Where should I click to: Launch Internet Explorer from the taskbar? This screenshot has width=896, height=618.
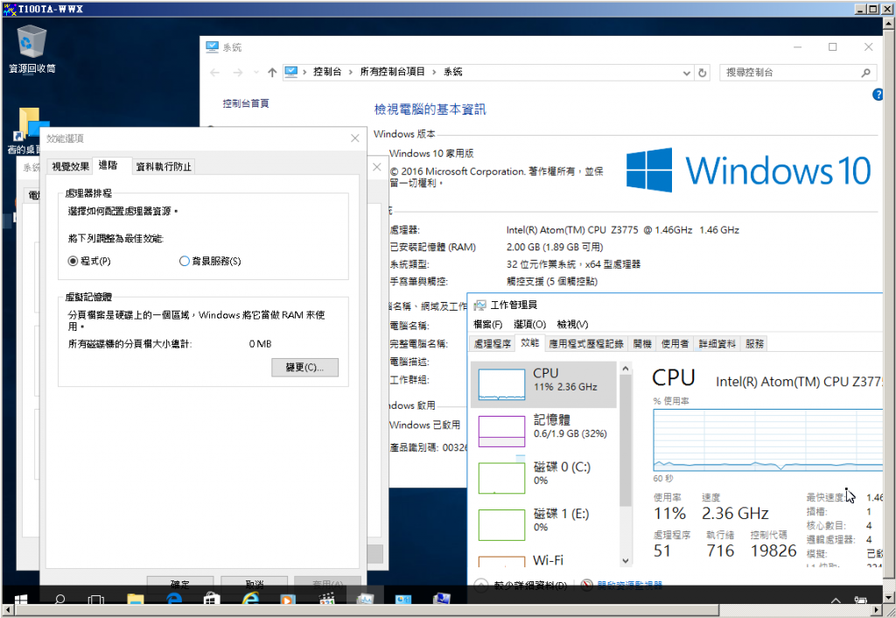tap(250, 600)
